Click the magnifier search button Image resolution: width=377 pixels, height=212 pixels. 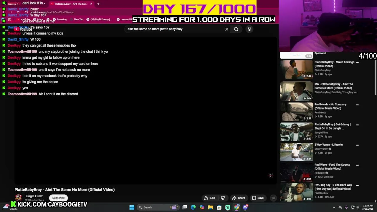[236, 29]
